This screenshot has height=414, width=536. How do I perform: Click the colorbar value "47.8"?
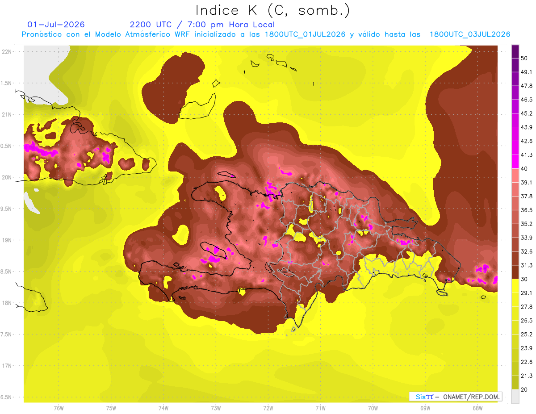tap(527, 86)
